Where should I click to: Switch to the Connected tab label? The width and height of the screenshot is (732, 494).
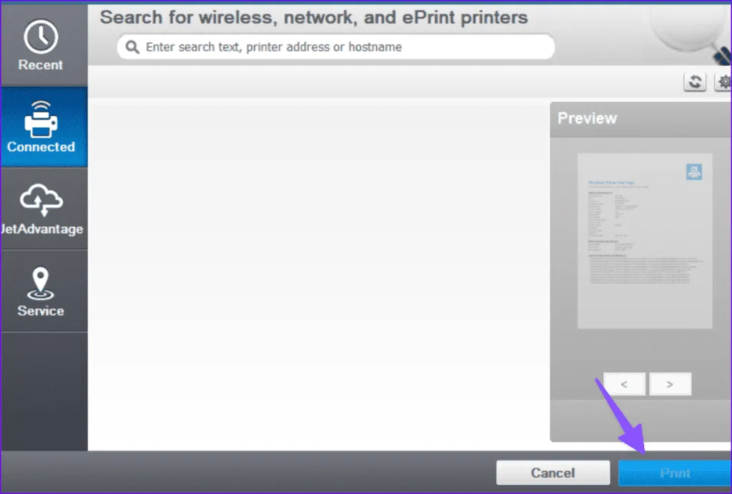pyautogui.click(x=41, y=147)
